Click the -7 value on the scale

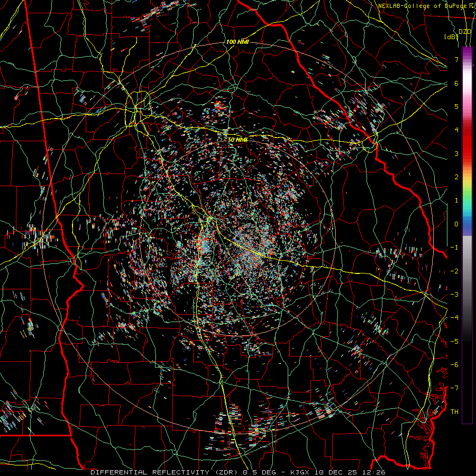click(454, 388)
